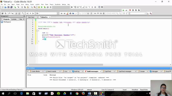
Task: Save the file with the Save icon
Action: (8, 7)
